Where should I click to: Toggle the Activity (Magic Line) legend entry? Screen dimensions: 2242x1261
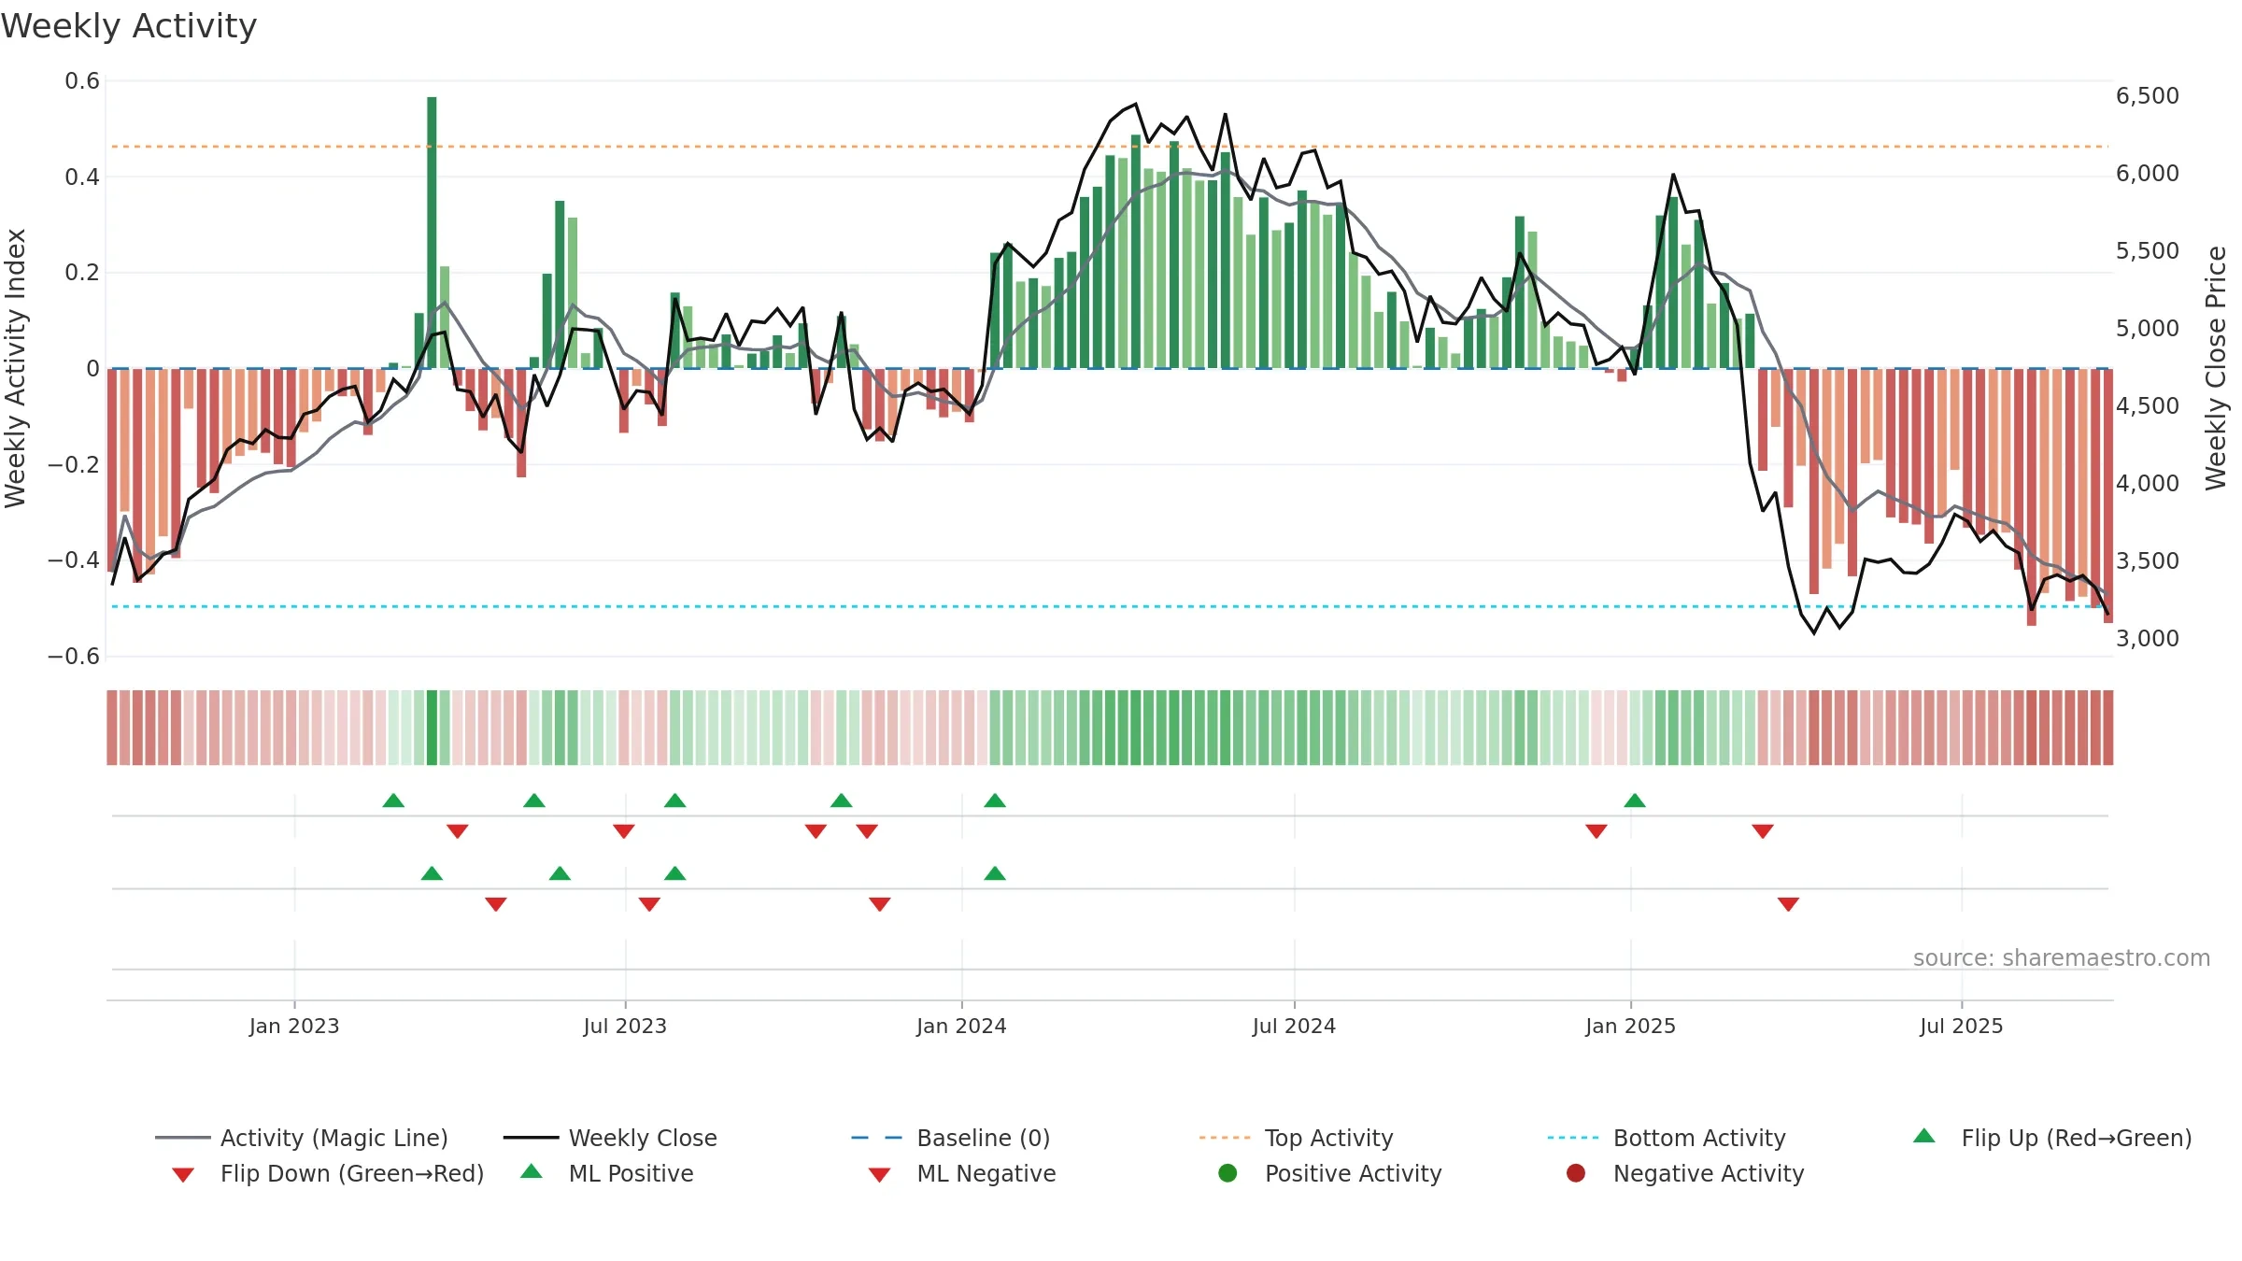302,1138
